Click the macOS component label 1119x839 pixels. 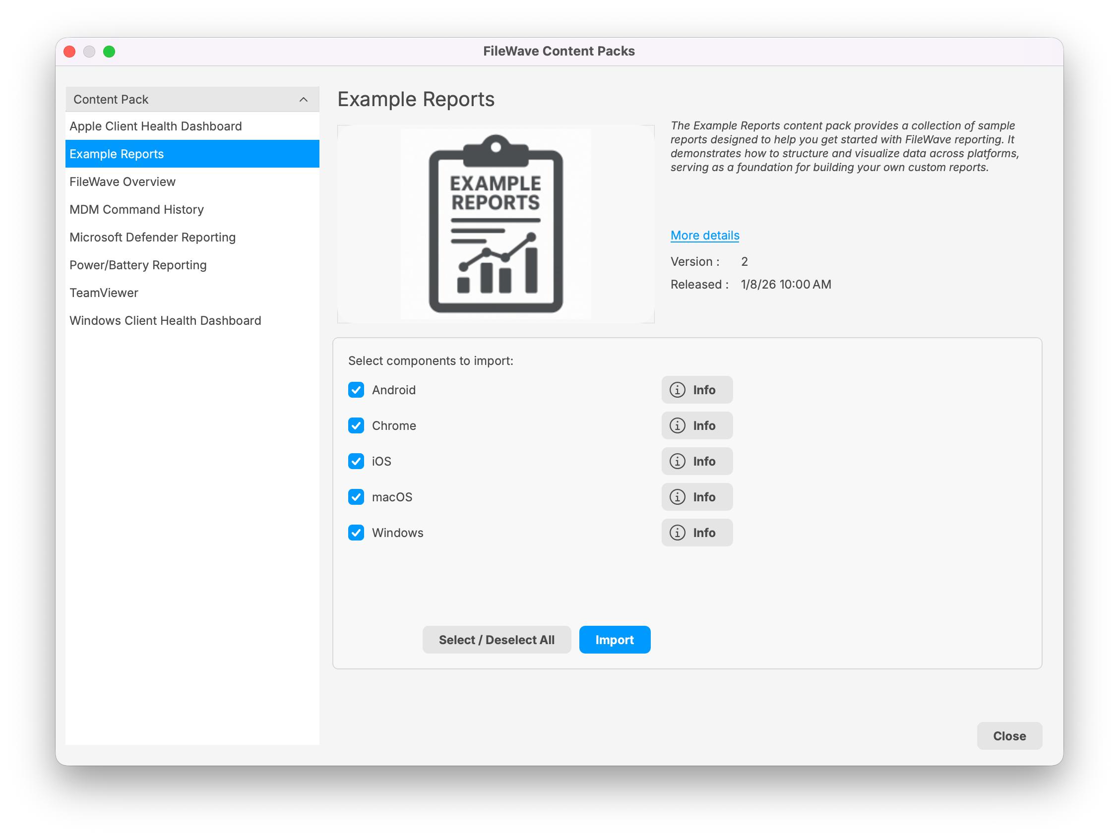coord(392,497)
